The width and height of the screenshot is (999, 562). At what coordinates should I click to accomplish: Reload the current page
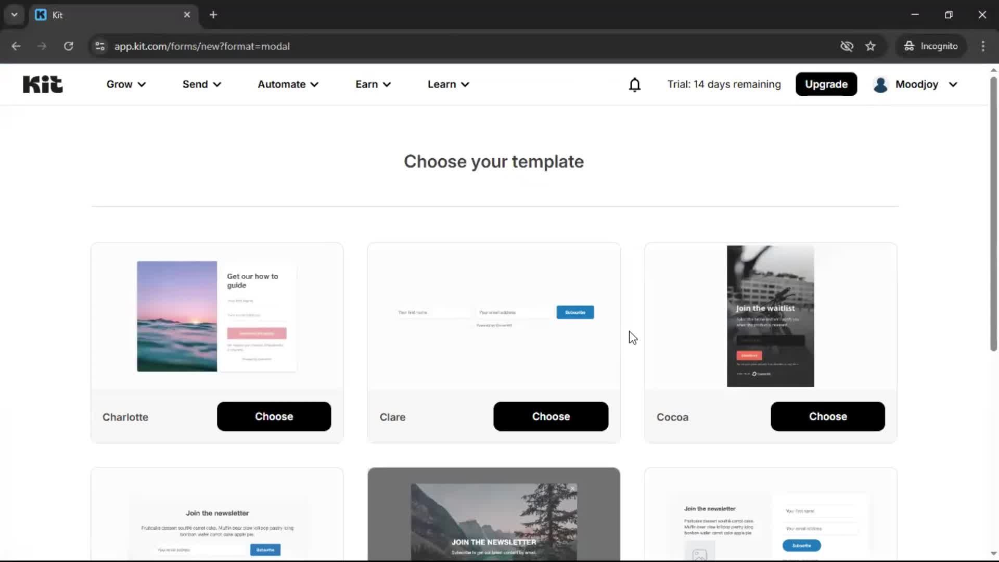[x=68, y=46]
